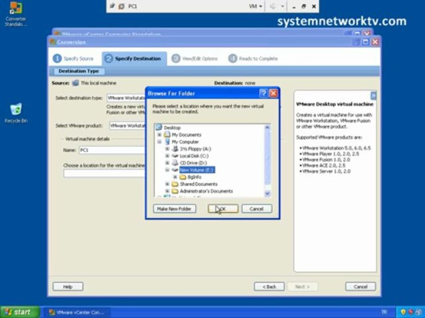This screenshot has height=318, width=425.
Task: Click scroll down arrow in folder tree
Action: click(267, 193)
